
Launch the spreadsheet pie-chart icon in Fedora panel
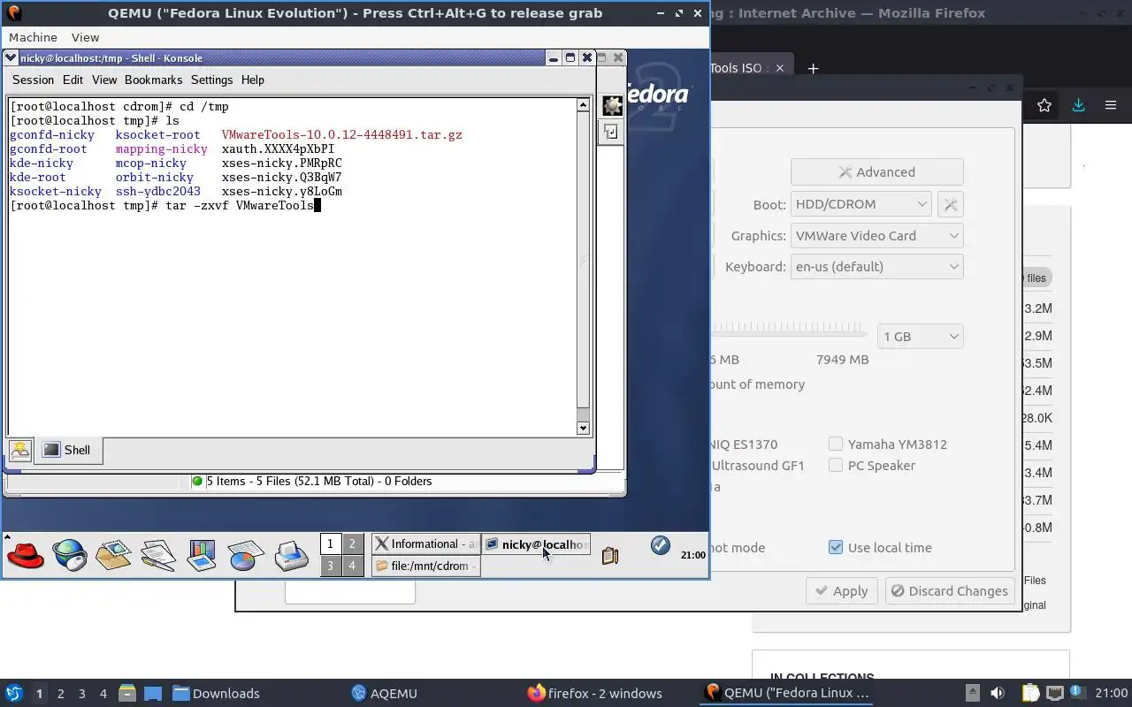[246, 555]
